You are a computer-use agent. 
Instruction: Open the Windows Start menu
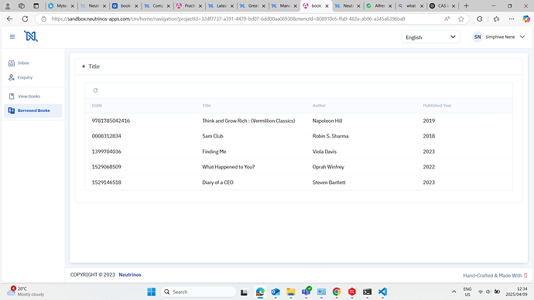click(x=151, y=291)
